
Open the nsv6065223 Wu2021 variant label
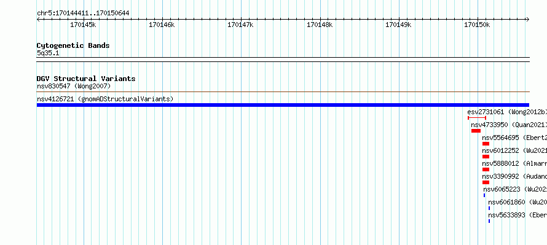515,189
